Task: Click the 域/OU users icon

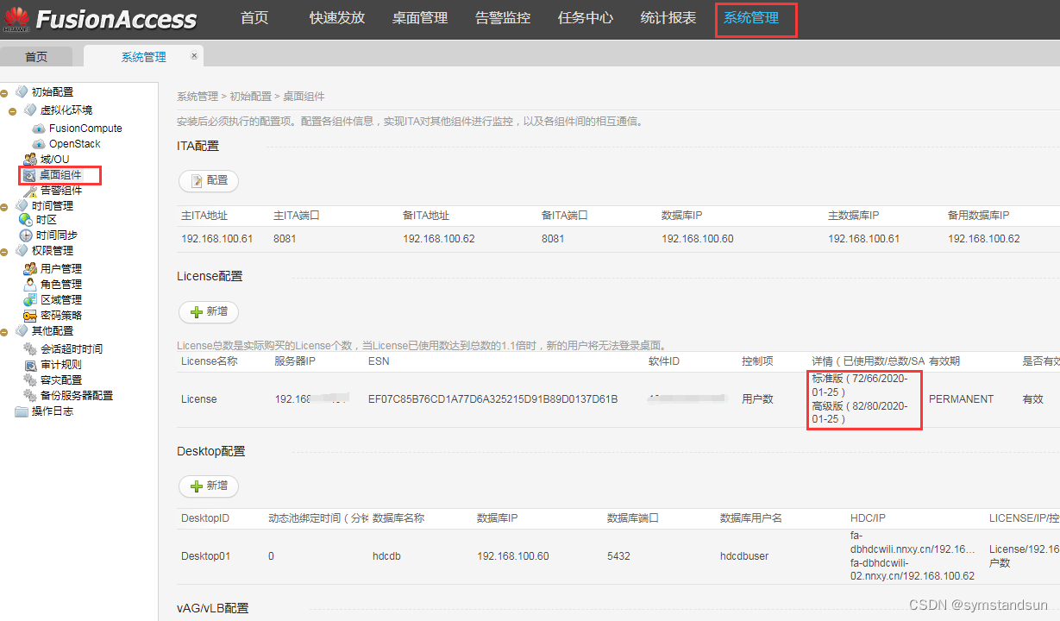Action: (x=30, y=160)
